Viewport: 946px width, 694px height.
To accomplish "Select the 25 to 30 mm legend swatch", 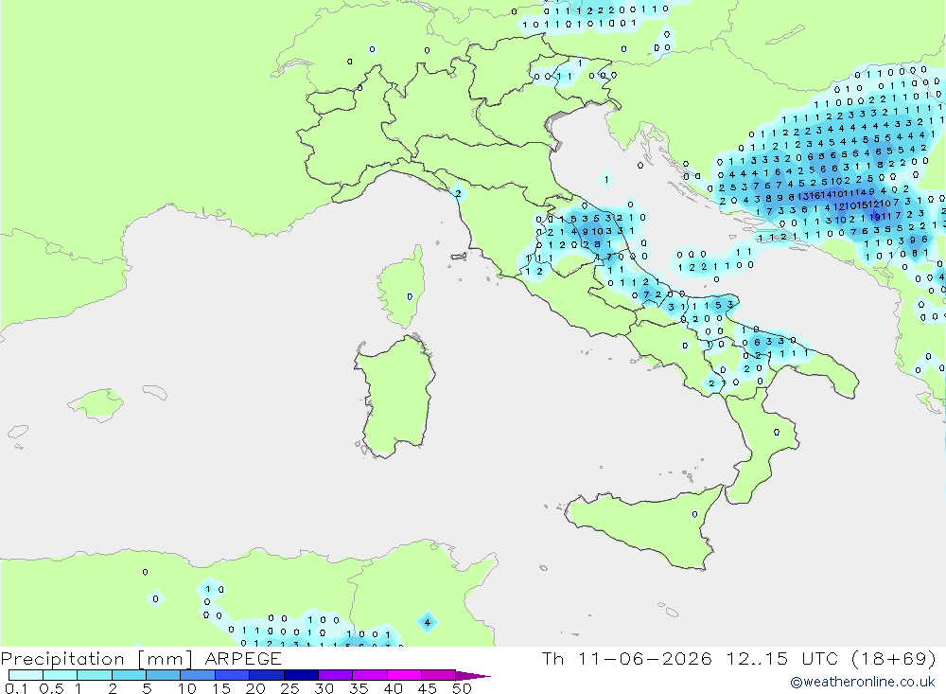I will 301,675.
